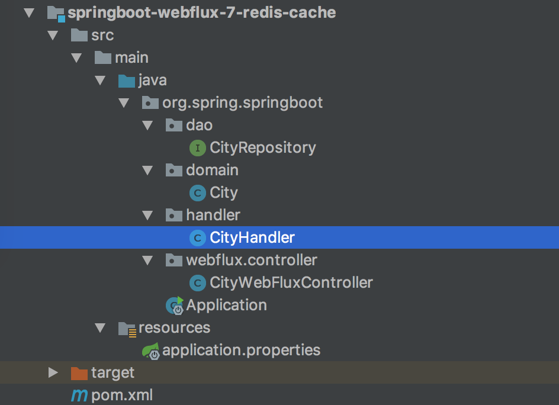This screenshot has width=559, height=405.
Task: Click the application.properties Spring leaf icon
Action: point(151,351)
